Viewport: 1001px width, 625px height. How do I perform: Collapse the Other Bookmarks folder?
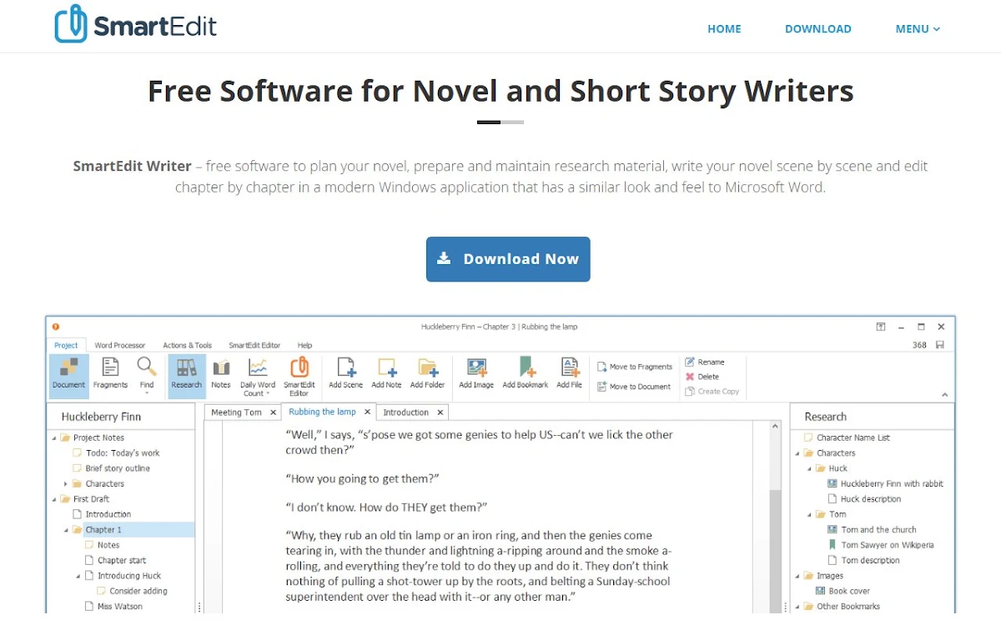pyautogui.click(x=797, y=607)
